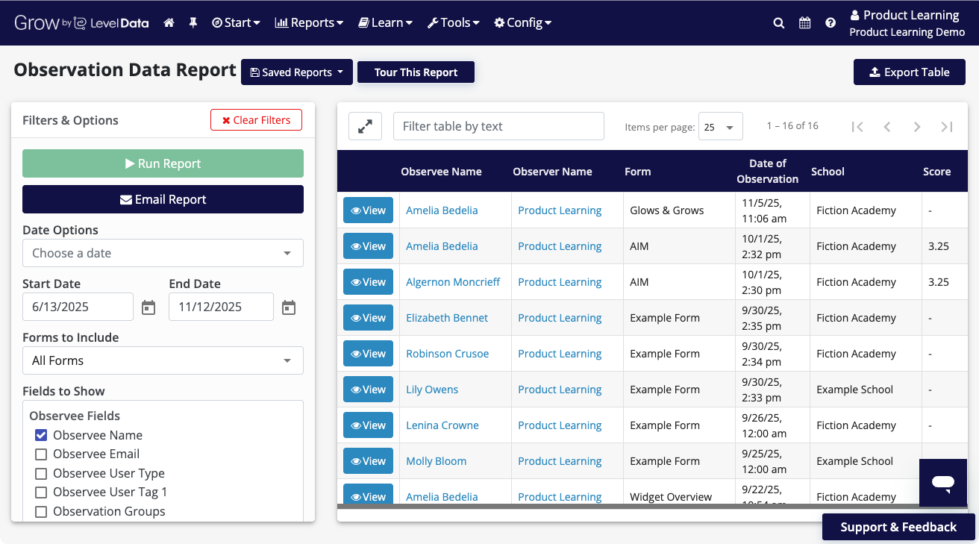Open the Reports menu
The height and width of the screenshot is (544, 979).
point(309,23)
